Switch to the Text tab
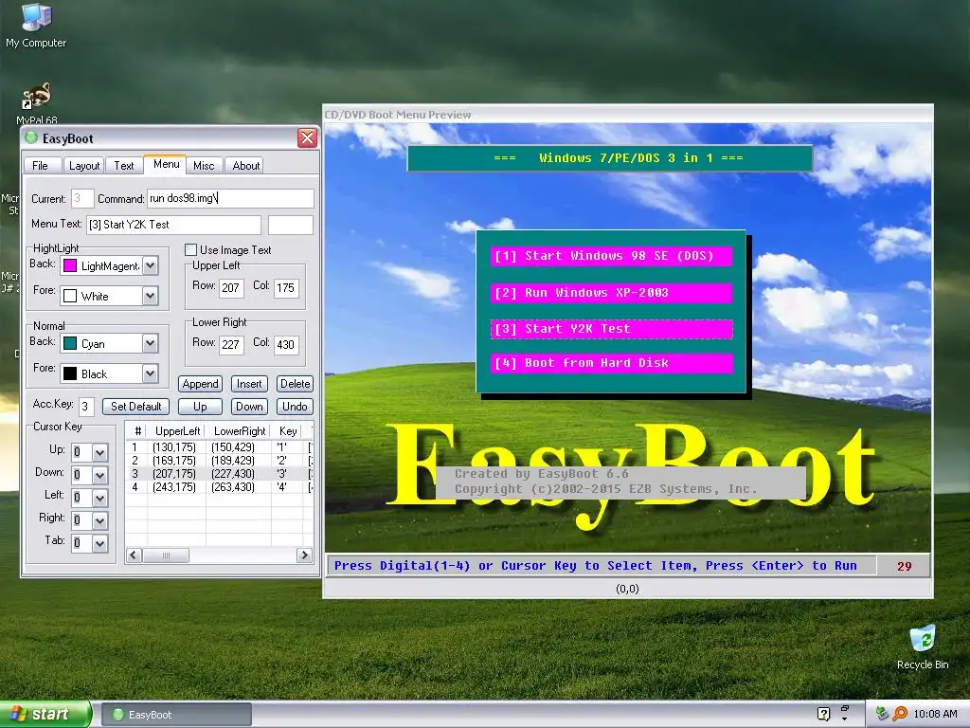 tap(124, 165)
